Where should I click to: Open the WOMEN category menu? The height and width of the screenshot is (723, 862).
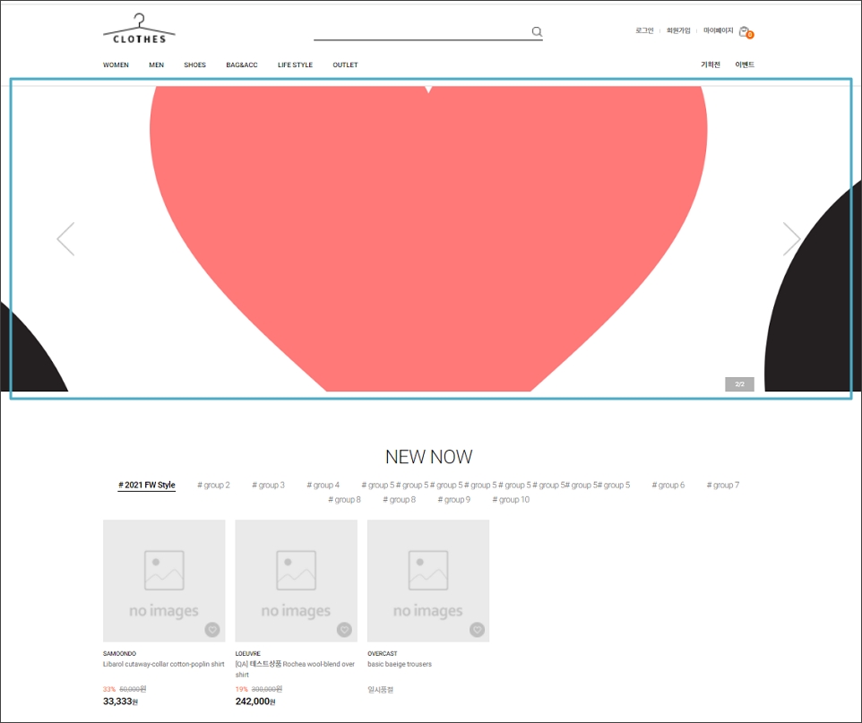(x=116, y=65)
